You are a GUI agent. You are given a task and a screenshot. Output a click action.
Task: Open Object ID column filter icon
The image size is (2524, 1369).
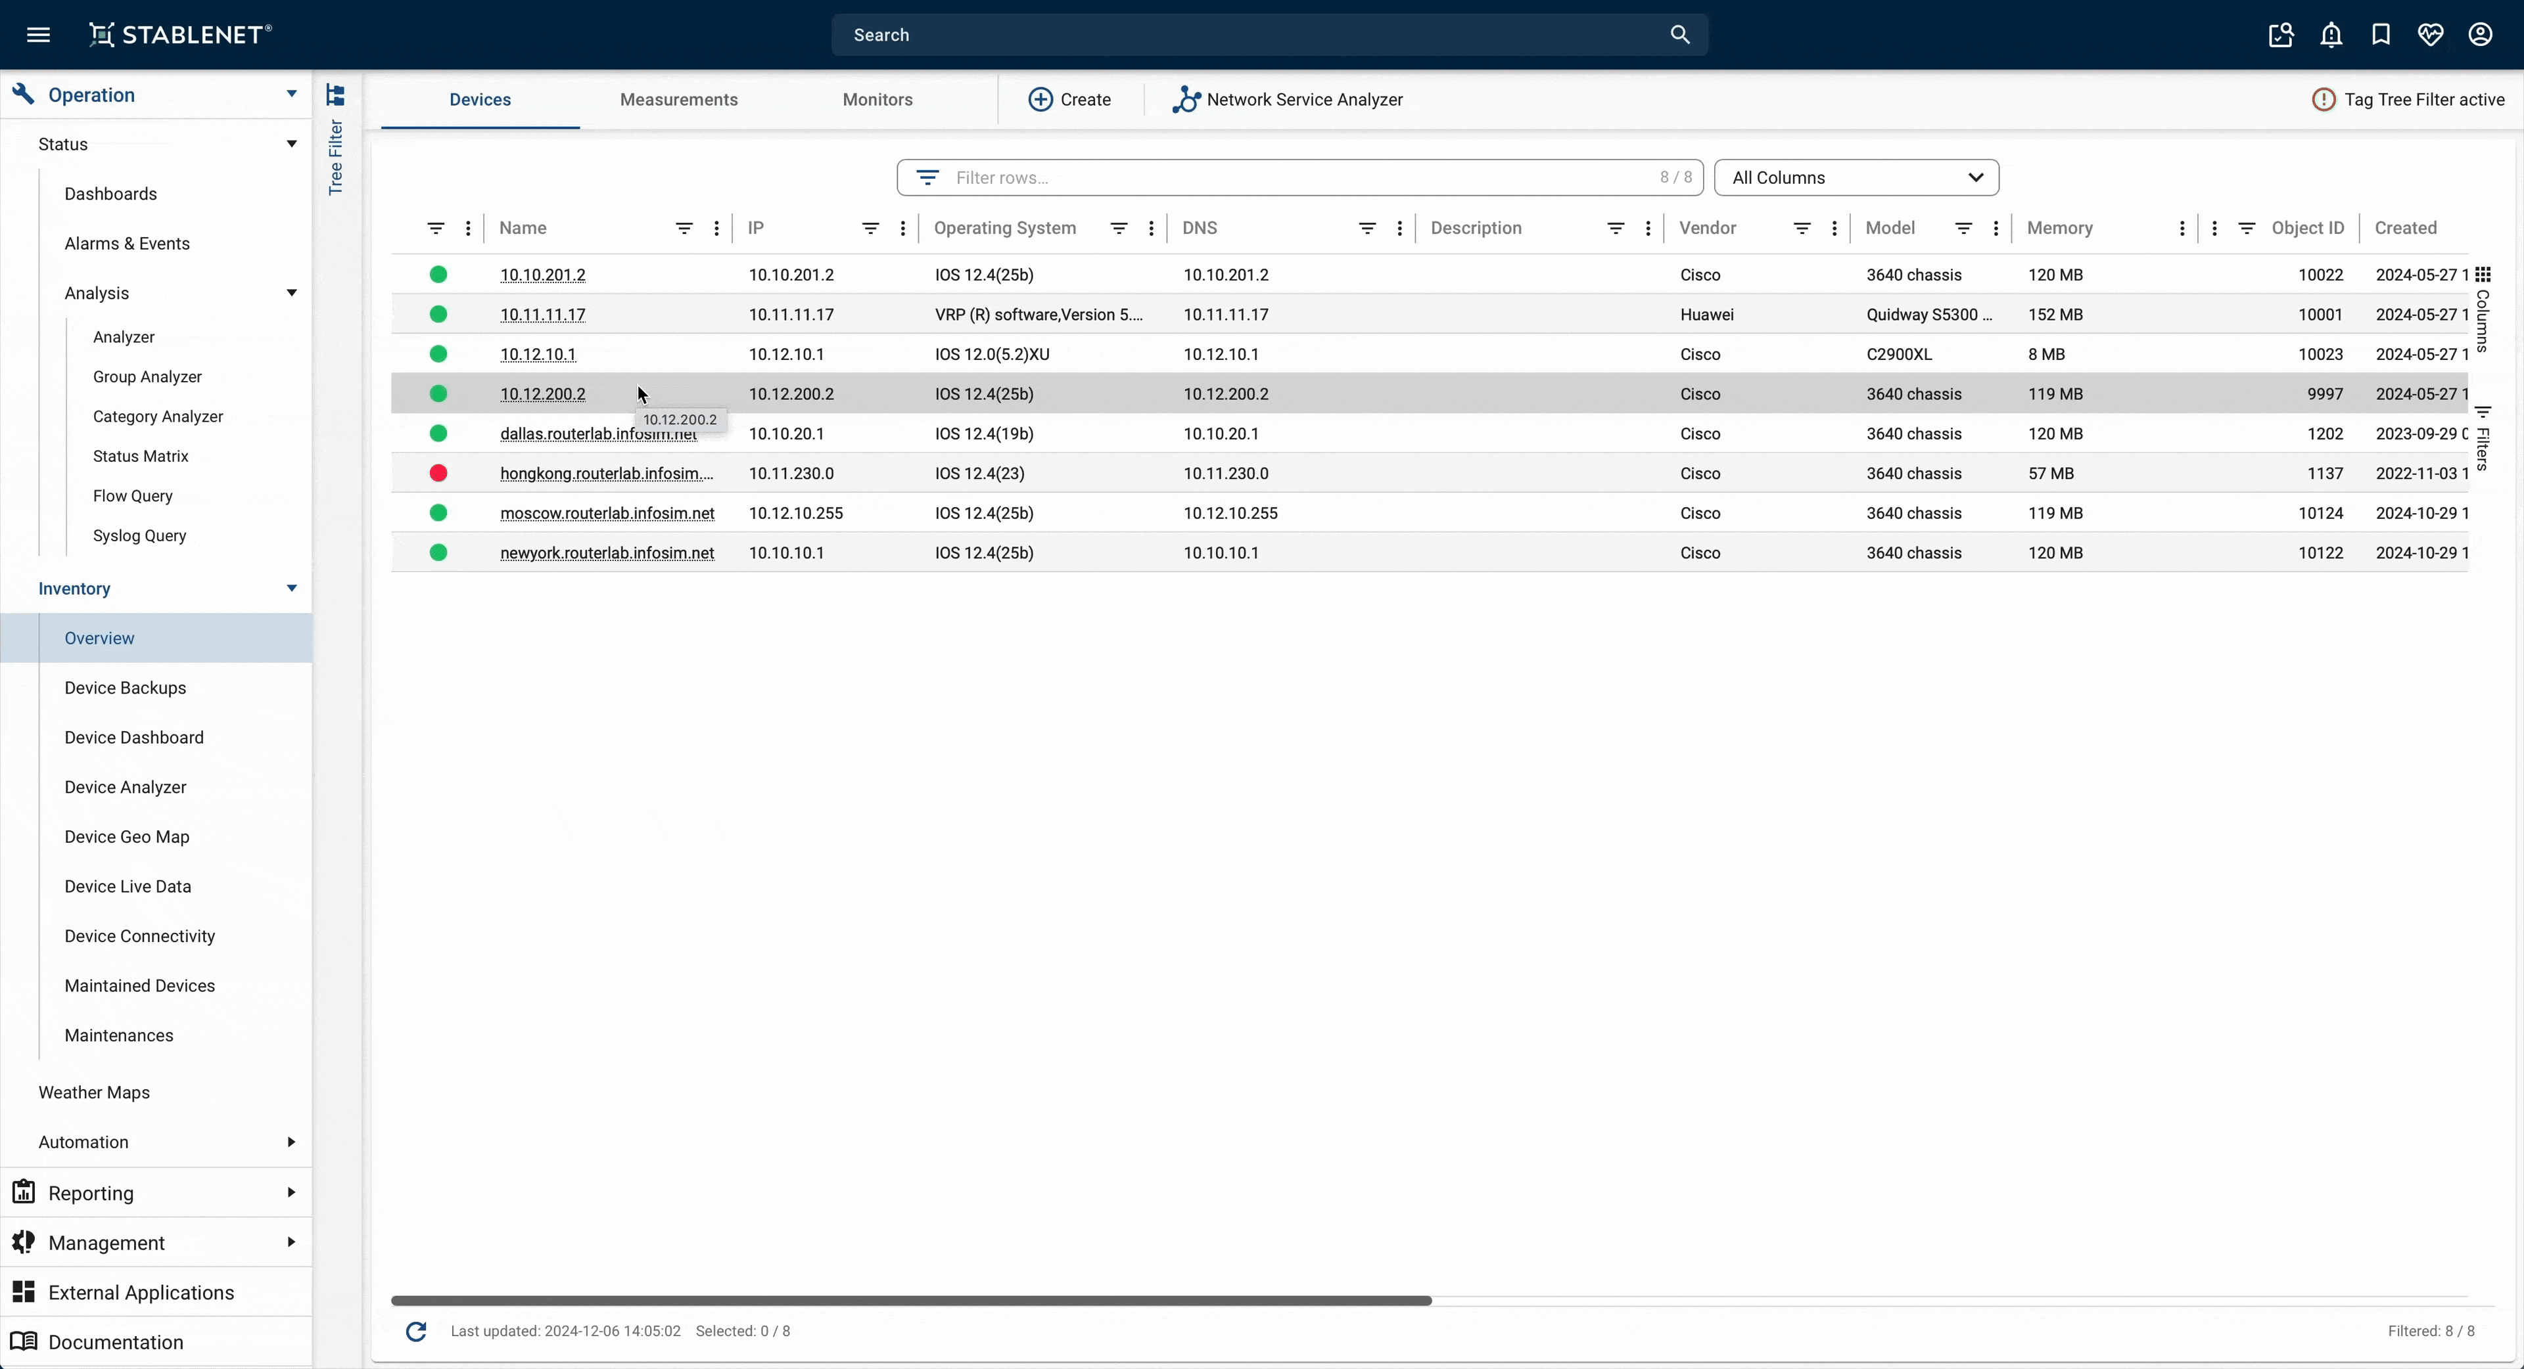point(2247,228)
